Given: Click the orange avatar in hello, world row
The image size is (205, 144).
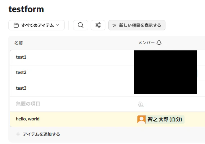Looking at the screenshot, I should (x=141, y=119).
